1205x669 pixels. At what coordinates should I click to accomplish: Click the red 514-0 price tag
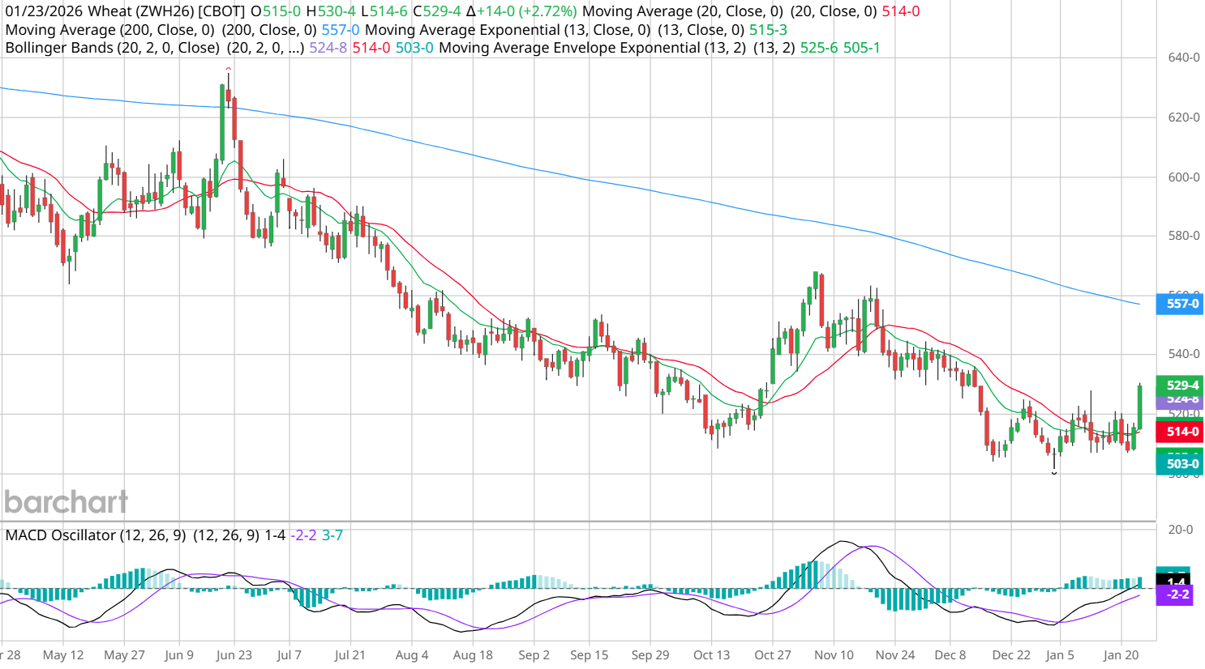[x=1181, y=432]
